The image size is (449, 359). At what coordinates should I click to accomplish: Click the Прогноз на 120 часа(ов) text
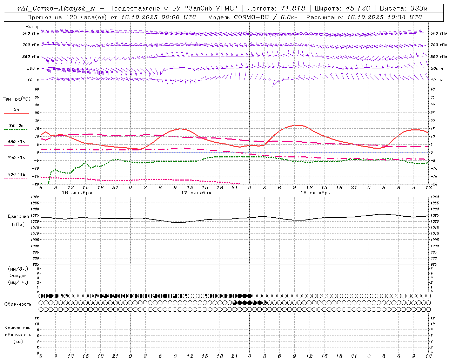point(67,17)
